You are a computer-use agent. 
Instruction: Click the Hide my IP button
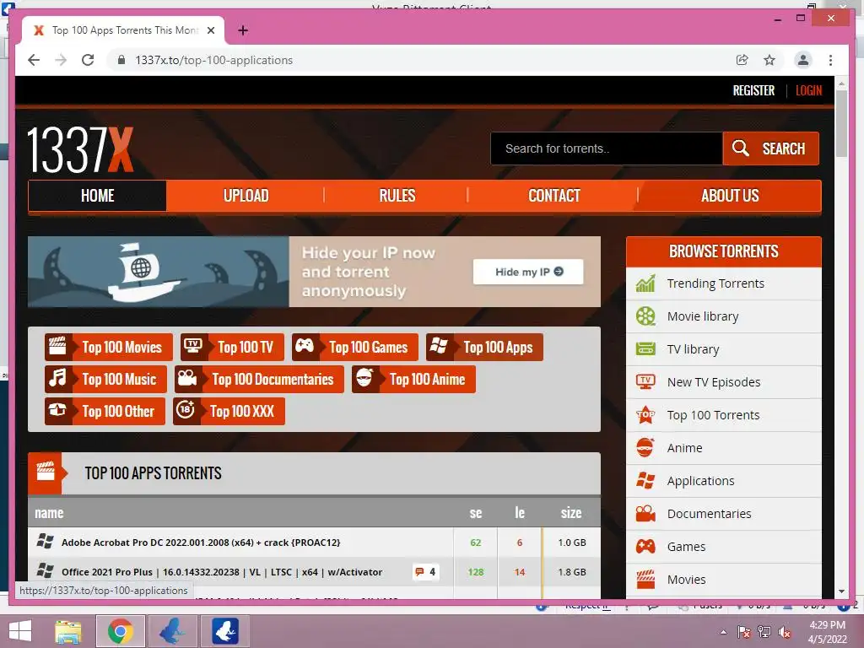[528, 272]
